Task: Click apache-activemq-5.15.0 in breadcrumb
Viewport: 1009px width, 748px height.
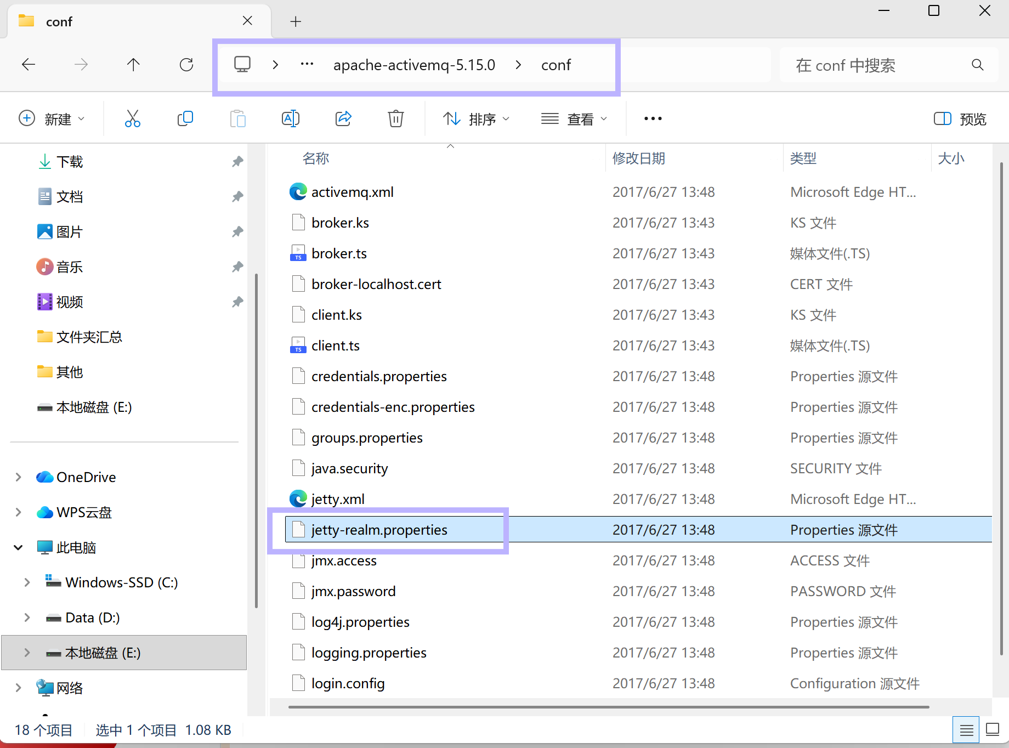Action: pos(414,65)
